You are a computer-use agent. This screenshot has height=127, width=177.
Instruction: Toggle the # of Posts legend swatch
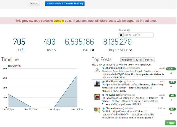tap(9, 66)
